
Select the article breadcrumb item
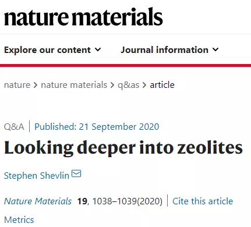point(162,85)
